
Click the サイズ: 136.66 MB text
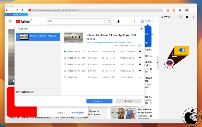(x=128, y=51)
